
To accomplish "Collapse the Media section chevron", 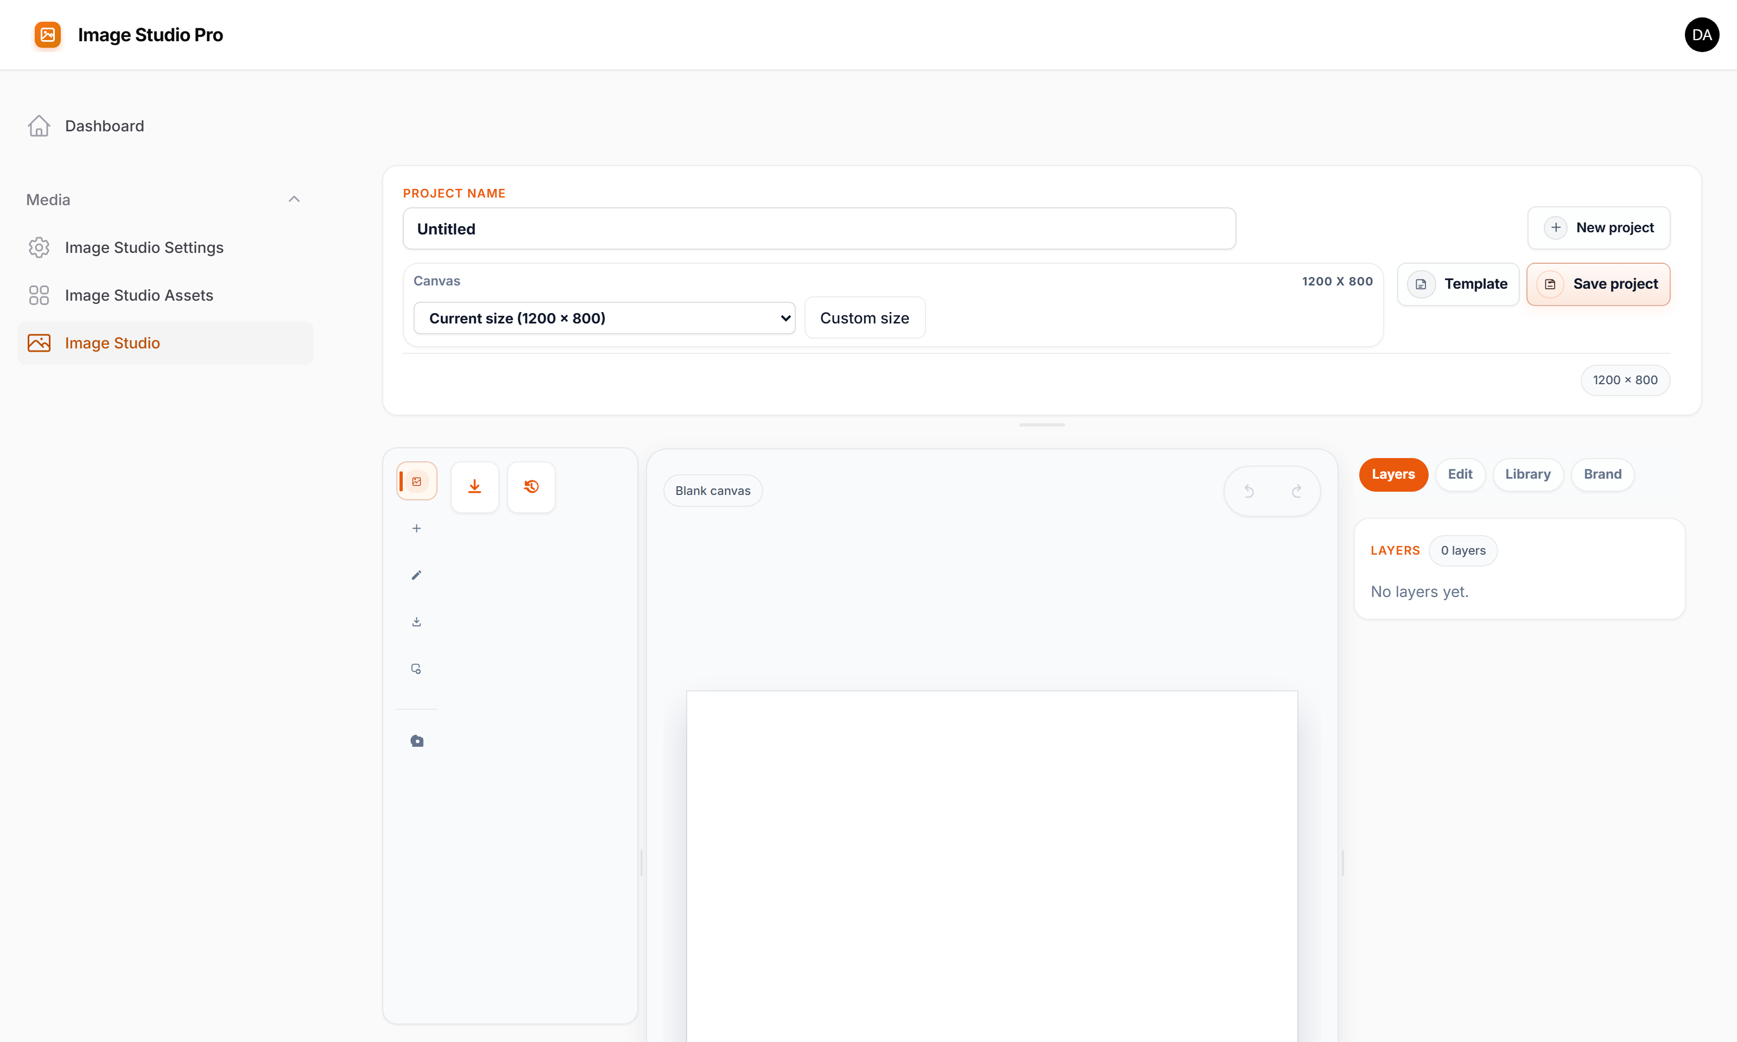I will pos(294,199).
